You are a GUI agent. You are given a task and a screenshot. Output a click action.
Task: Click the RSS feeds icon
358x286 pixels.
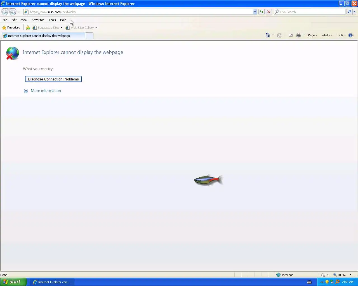tap(279, 35)
